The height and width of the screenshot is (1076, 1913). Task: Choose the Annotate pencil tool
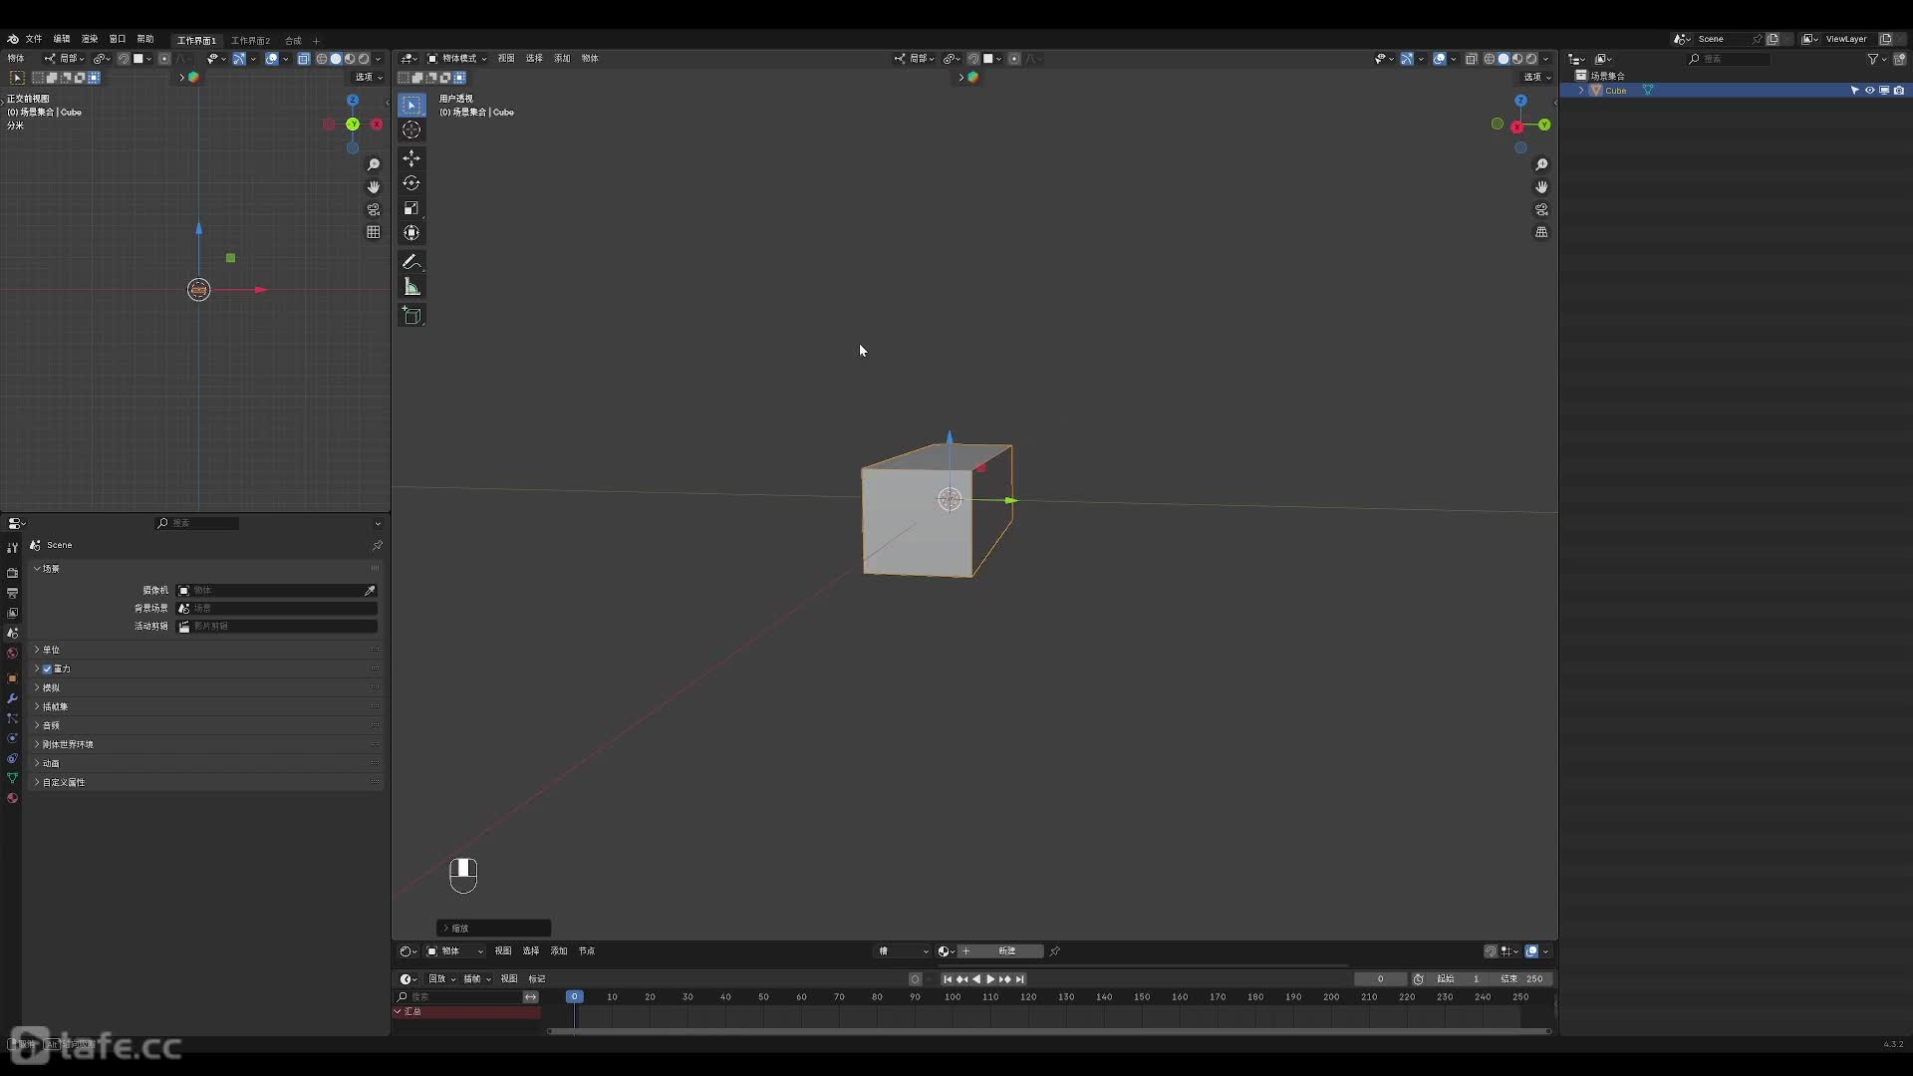pos(411,262)
